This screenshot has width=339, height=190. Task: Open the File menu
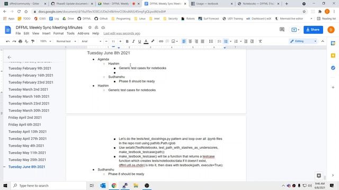(x=18, y=33)
